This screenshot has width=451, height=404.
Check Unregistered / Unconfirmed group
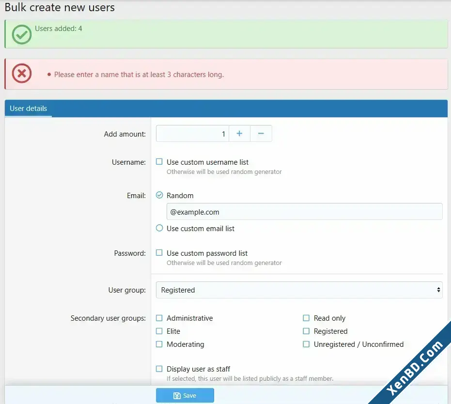tap(306, 344)
